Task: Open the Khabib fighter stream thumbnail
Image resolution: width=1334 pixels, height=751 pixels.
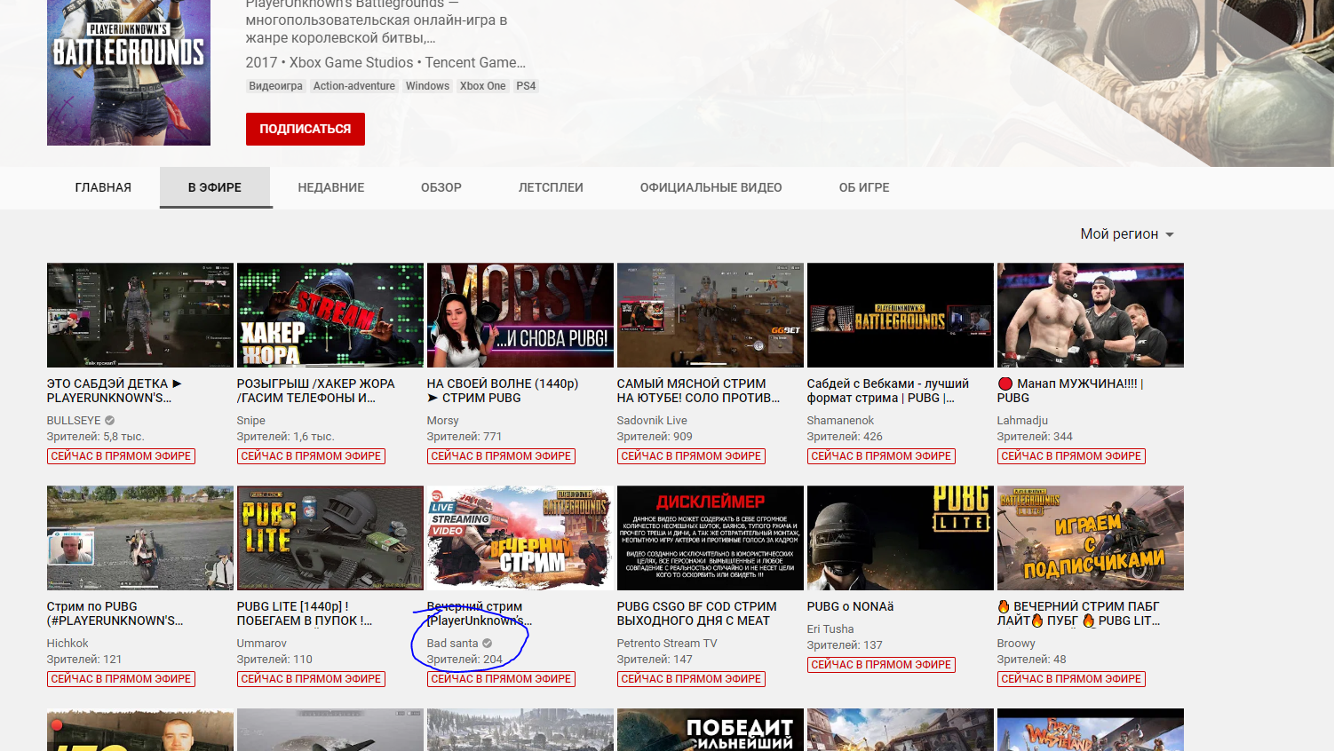Action: [1090, 315]
